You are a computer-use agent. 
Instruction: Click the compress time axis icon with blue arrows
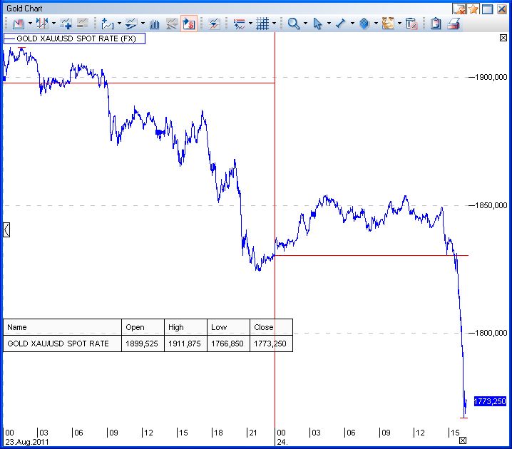point(42,24)
